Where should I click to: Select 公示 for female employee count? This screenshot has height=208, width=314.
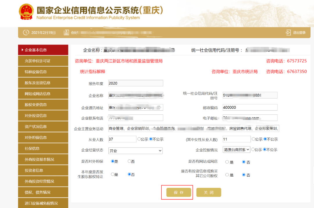click(254, 139)
